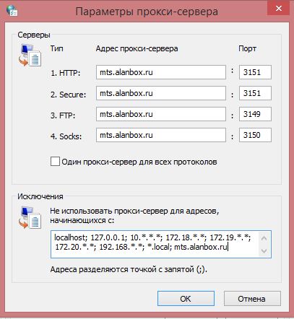Screen dimensions: 294x319
Task: Click the Internet options icon in title bar
Action: click(x=12, y=11)
